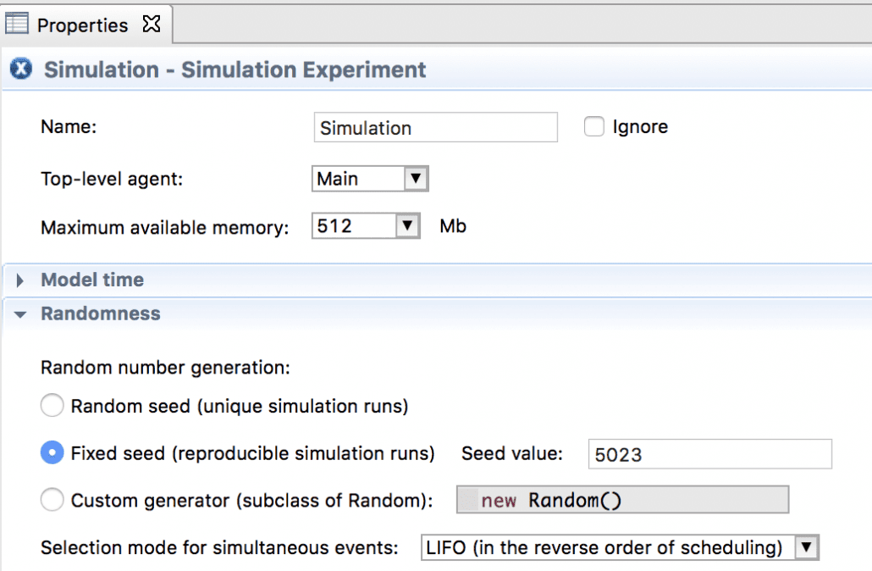Close the Properties tab with X icon
Image resolution: width=872 pixels, height=571 pixels.
[152, 24]
